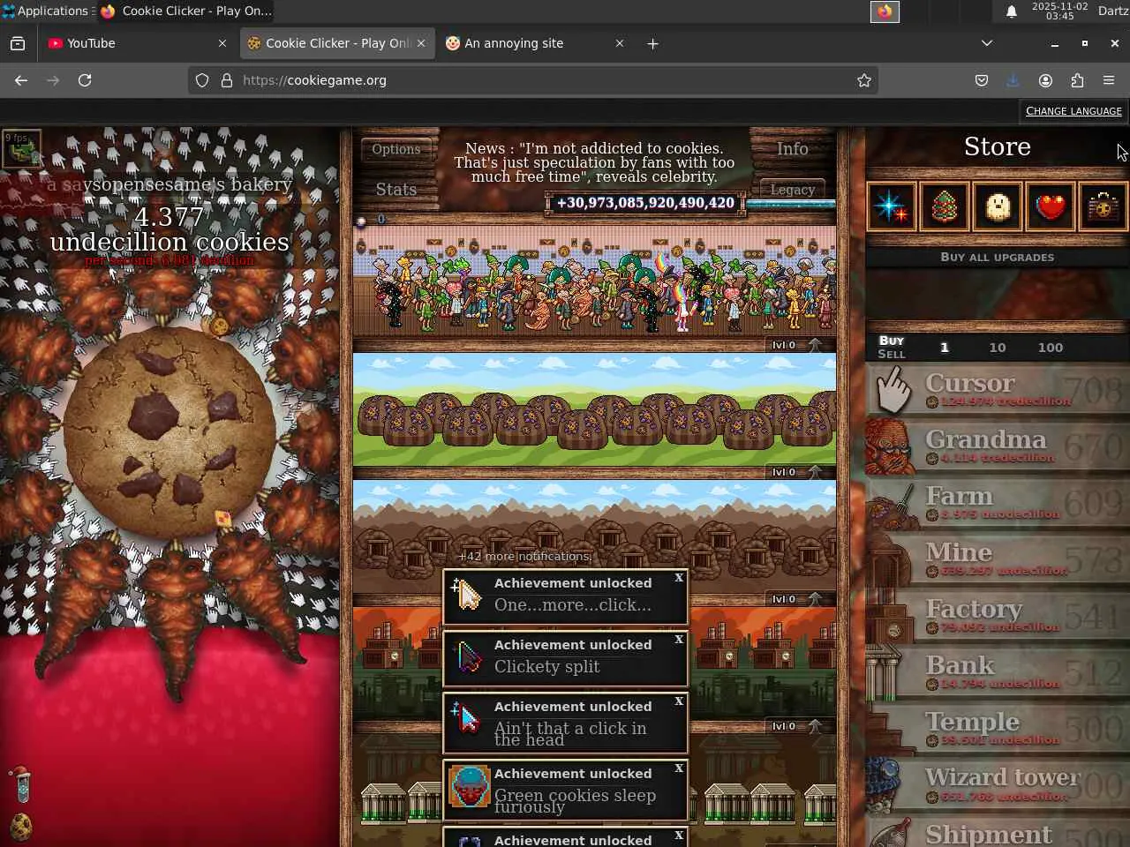Switch to the YouTube tab
Image resolution: width=1130 pixels, height=847 pixels.
click(137, 43)
